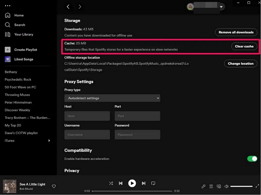The image size is (261, 195).
Task: Open the Discover Weekly playlist
Action: click(18, 110)
